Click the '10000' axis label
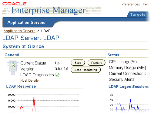Viewport: 151px width, 113px height. (12, 107)
